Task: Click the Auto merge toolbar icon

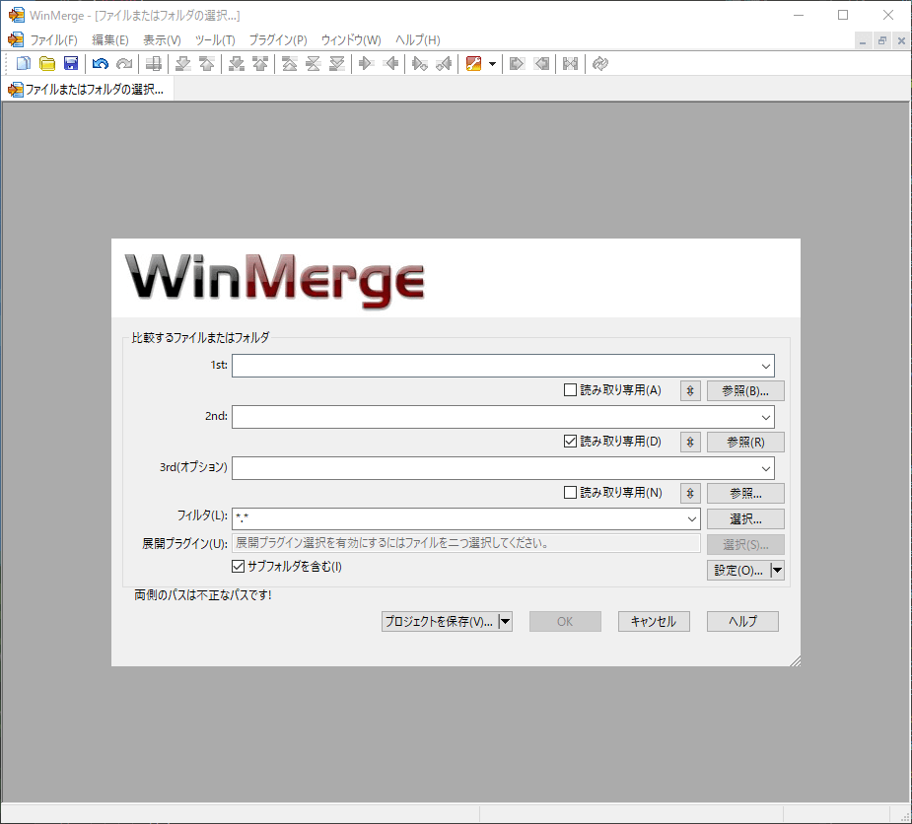Action: click(571, 63)
